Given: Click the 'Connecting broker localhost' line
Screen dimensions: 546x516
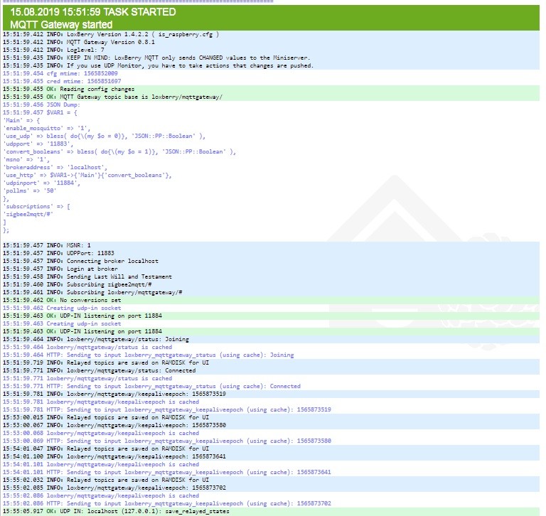Looking at the screenshot, I should 80,261.
